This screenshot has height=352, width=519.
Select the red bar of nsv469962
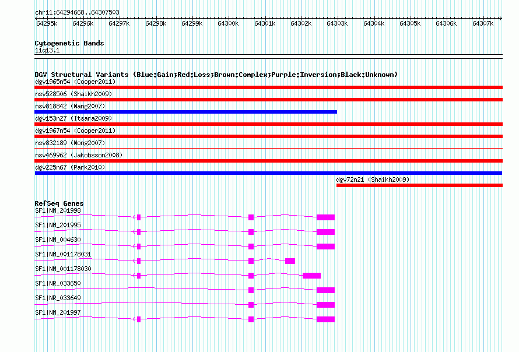coord(268,161)
